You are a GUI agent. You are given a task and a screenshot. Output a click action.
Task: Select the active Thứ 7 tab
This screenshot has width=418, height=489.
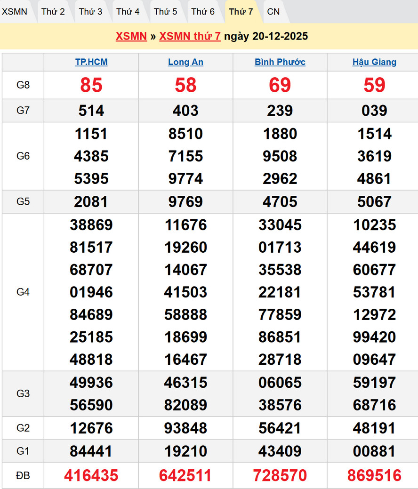click(241, 12)
